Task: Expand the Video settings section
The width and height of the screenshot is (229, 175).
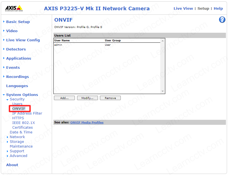Action: pos(12,31)
